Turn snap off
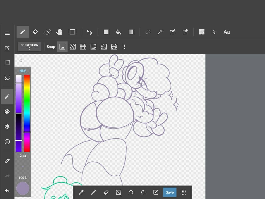Viewport: 265px width, 199px height. (62, 47)
